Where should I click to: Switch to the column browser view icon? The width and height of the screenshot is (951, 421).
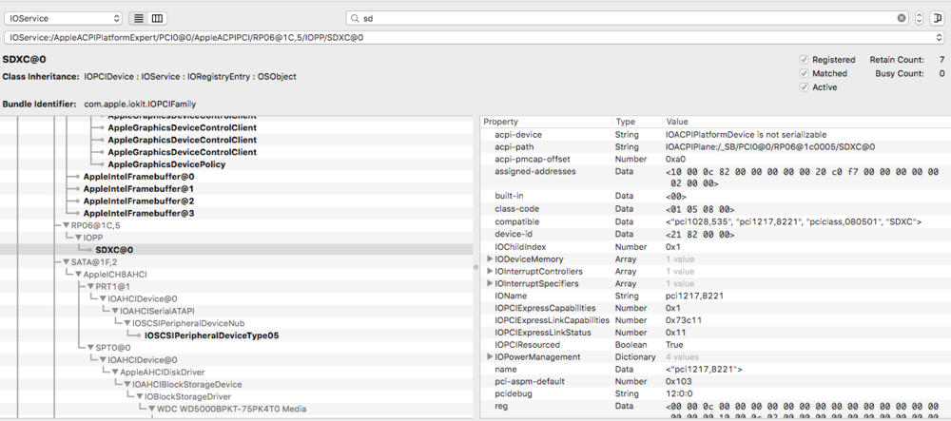(x=157, y=18)
